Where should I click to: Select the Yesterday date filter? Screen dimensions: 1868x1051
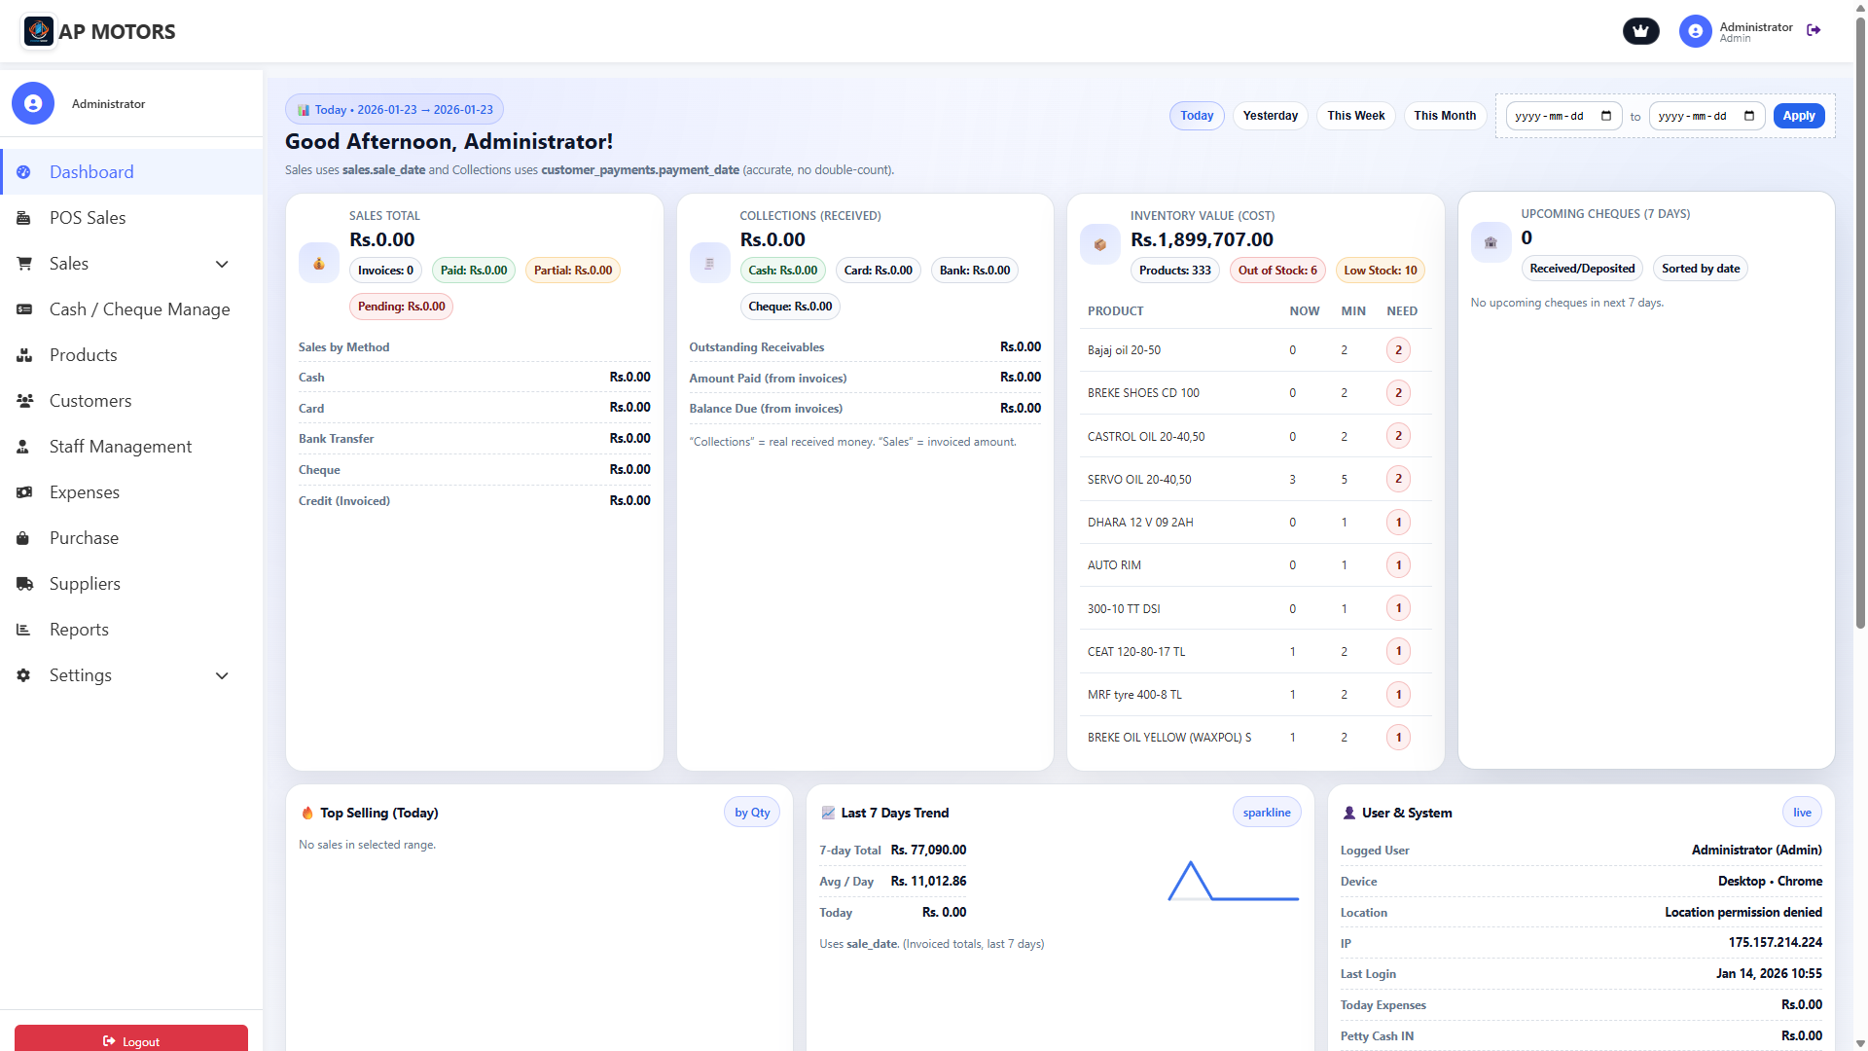point(1270,116)
